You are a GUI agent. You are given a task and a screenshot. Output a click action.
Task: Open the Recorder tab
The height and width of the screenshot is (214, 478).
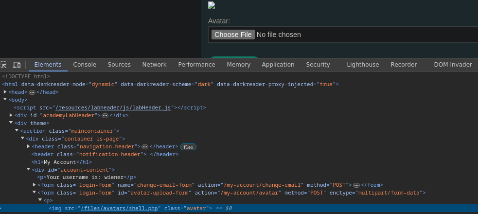pyautogui.click(x=404, y=65)
